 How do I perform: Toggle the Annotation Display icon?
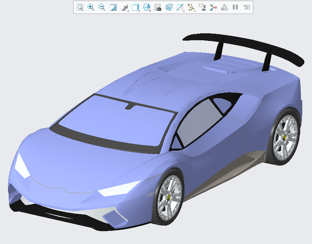202,8
